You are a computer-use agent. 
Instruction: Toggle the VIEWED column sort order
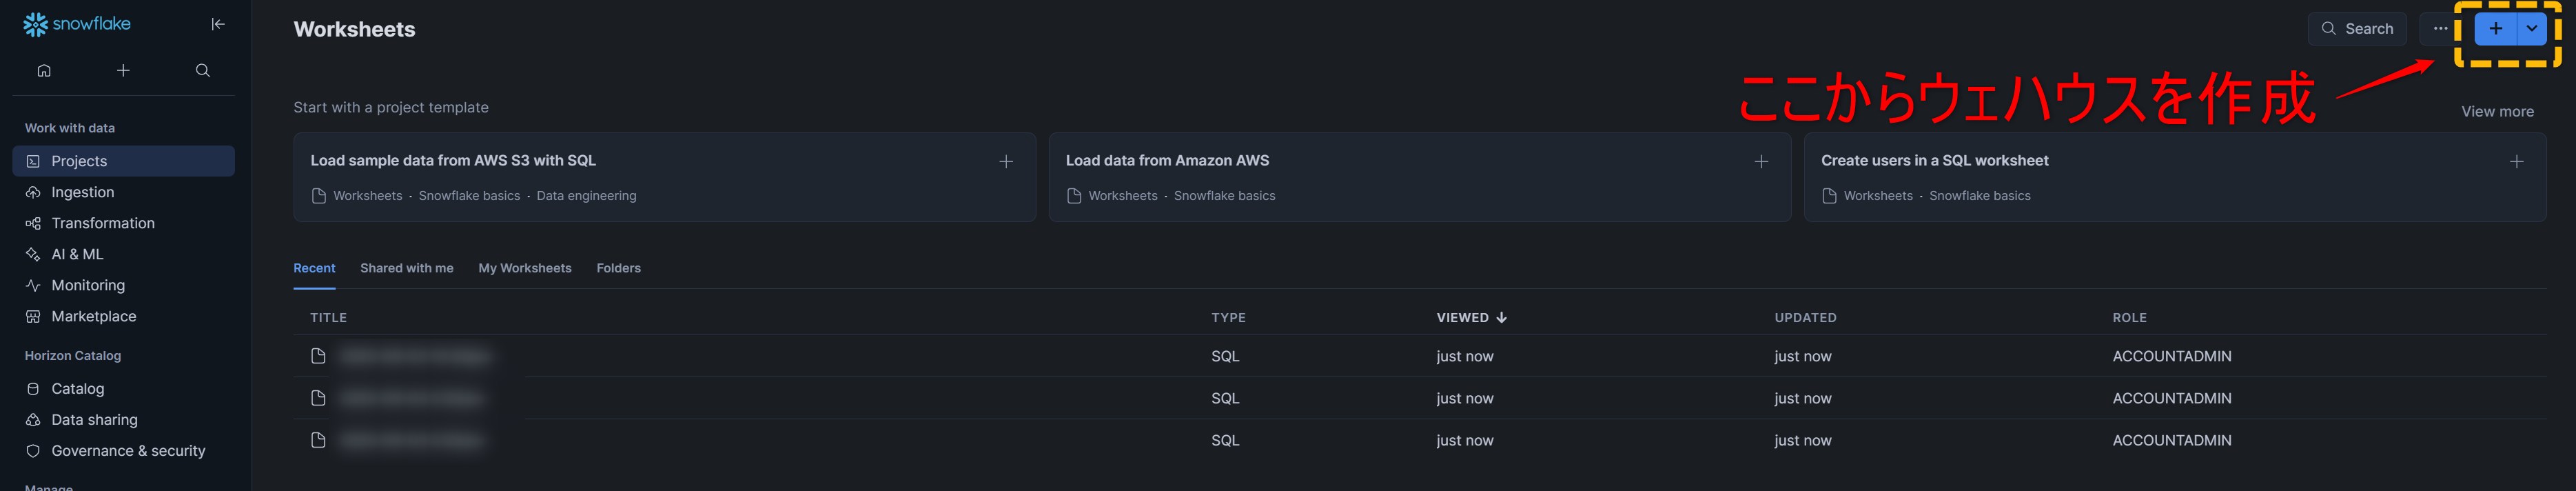(x=1471, y=318)
